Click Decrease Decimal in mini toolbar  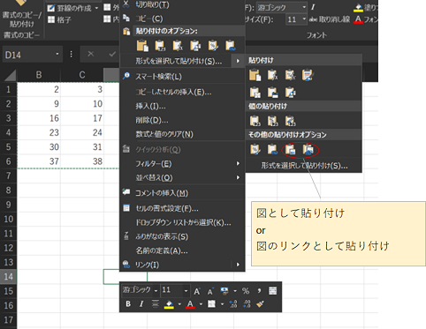coord(247,303)
